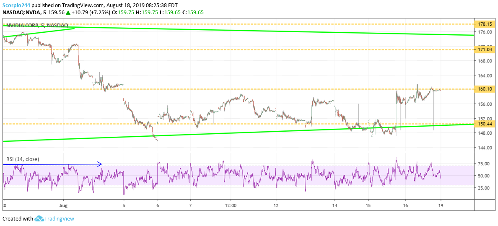
Task: Select the NVIDIA CORP, 5, NASDAQ title
Action: 37,26
